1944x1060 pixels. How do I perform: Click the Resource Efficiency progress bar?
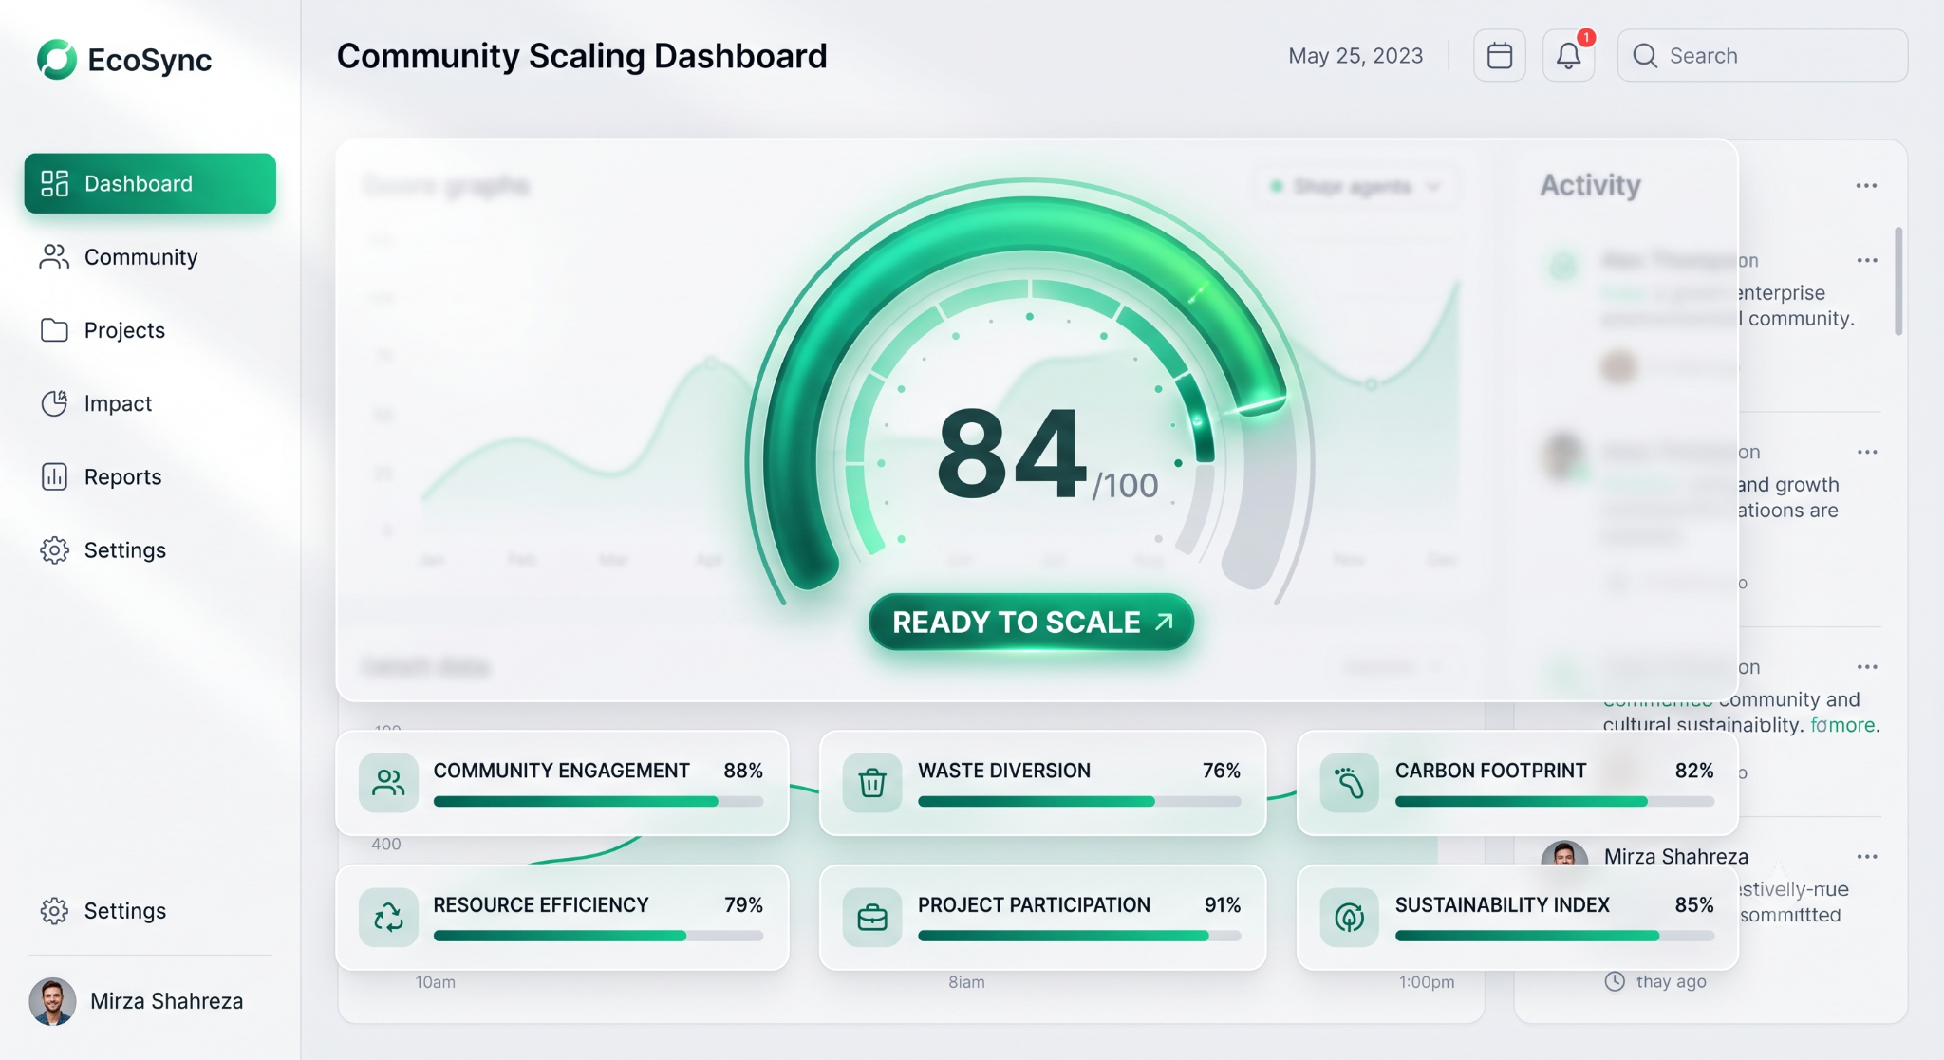[598, 936]
